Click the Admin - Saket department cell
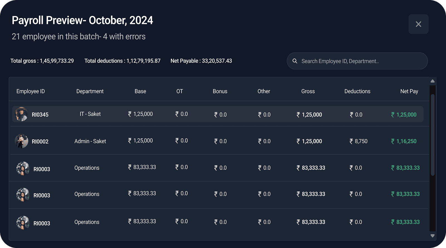 pos(90,141)
